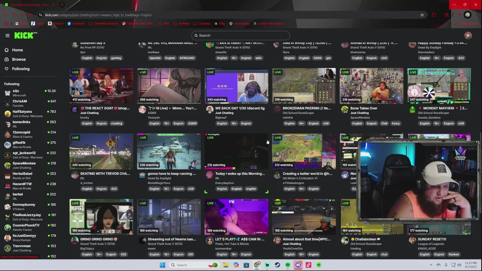Open the WE BACK DAY 1/30 stream thumbnail
This screenshot has height=271, width=482.
tap(236, 86)
